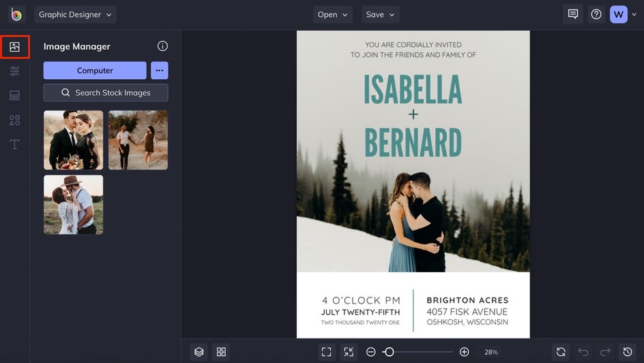Open the history clock icon
Screen dimensions: 644x363
point(628,352)
